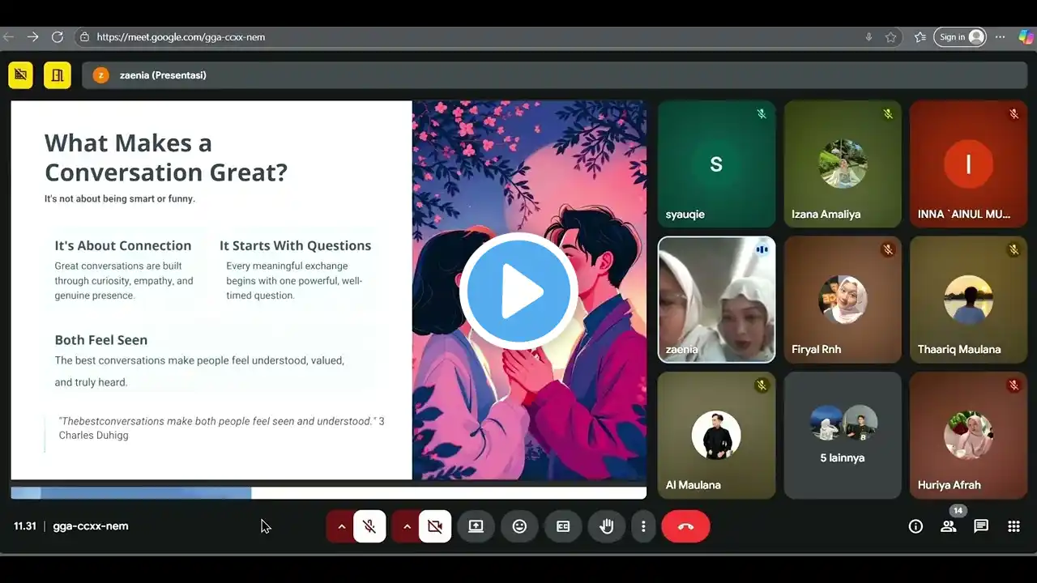The image size is (1037, 583).
Task: Select the Izana Amaliya participant tile
Action: tap(843, 164)
